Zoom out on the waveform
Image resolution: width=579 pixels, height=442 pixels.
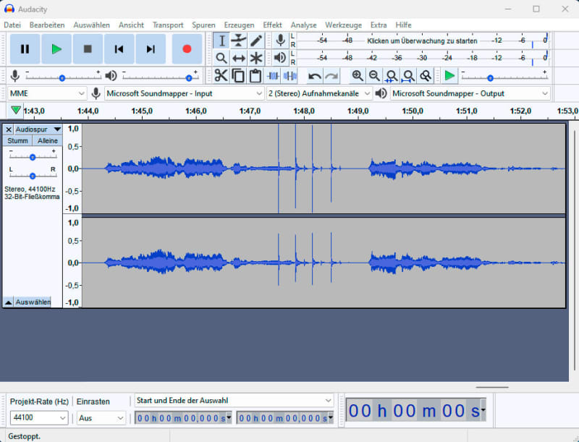(374, 76)
